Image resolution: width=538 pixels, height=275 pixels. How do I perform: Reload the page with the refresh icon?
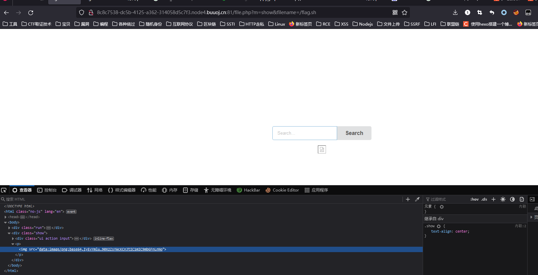[31, 12]
